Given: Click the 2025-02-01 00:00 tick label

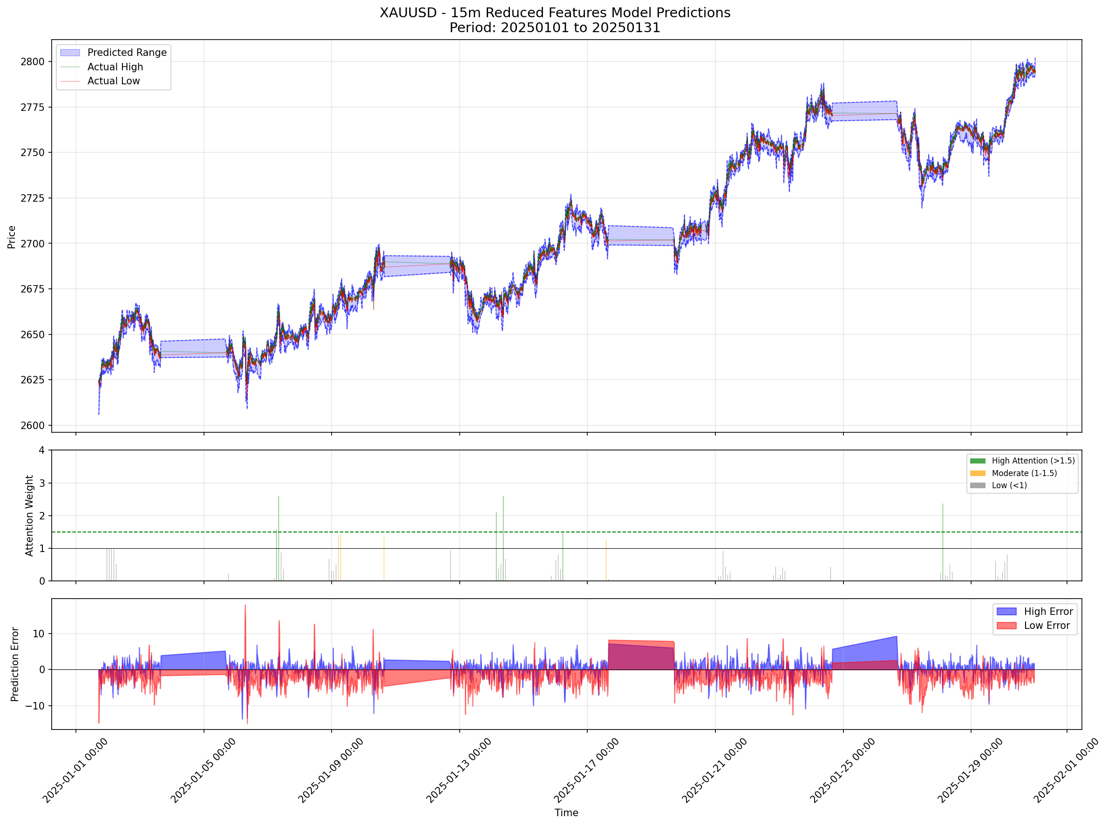Looking at the screenshot, I should pos(1066,771).
